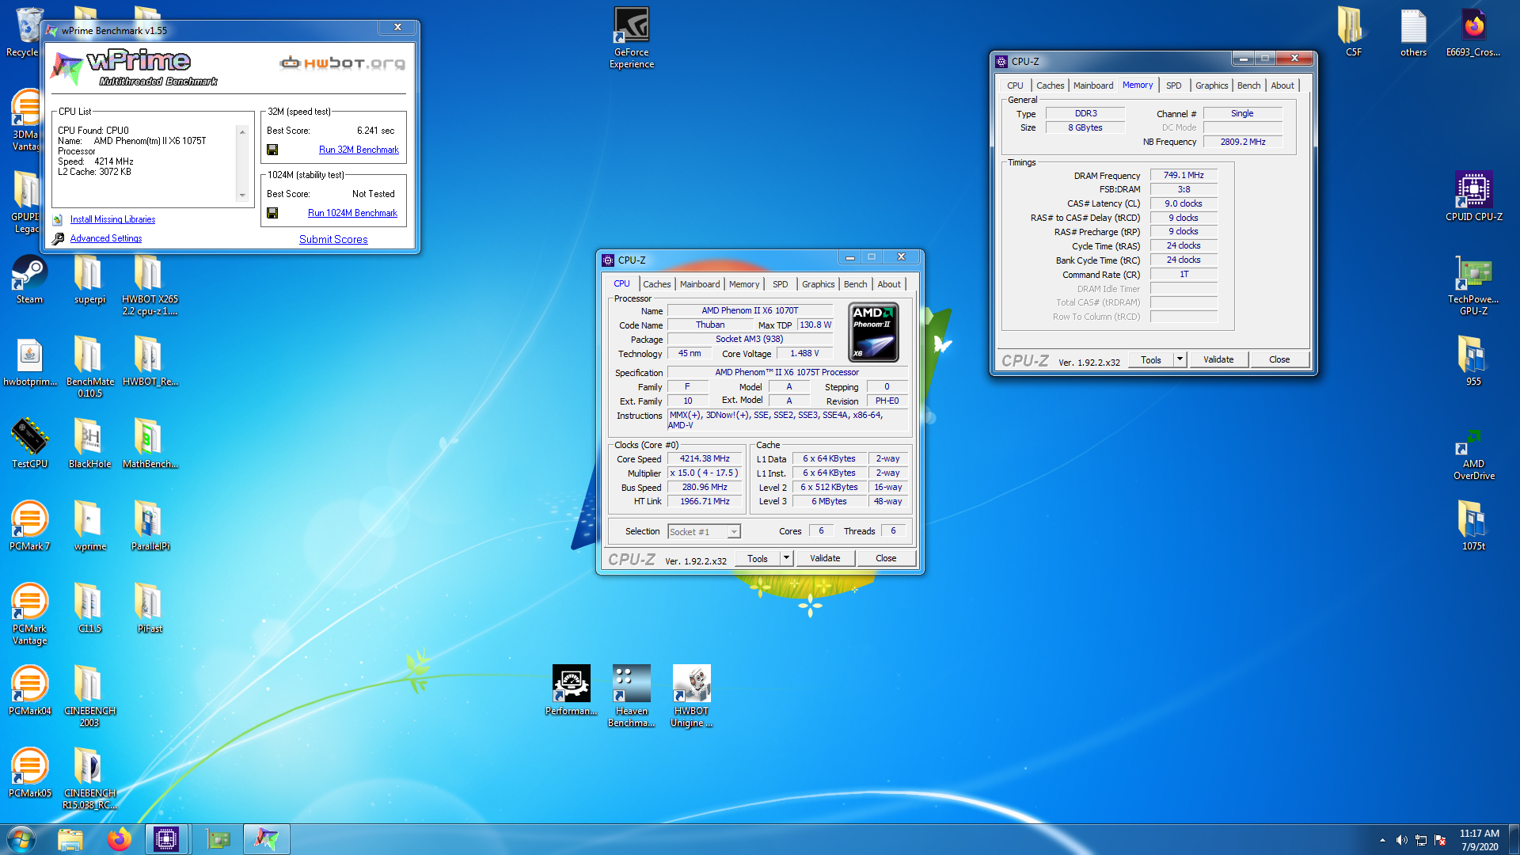Open the BlackHole folder icon
The image size is (1520, 855).
89,444
